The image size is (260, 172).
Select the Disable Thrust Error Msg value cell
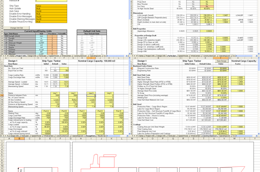(x=51, y=22)
